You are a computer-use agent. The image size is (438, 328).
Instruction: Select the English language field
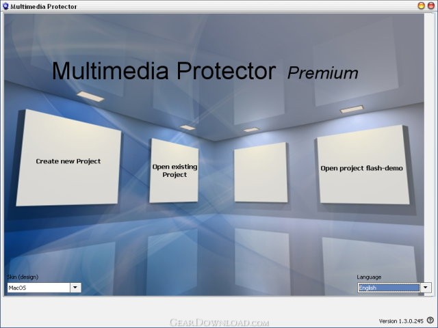389,288
